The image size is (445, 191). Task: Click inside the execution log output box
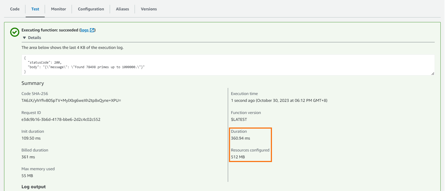pyautogui.click(x=228, y=65)
